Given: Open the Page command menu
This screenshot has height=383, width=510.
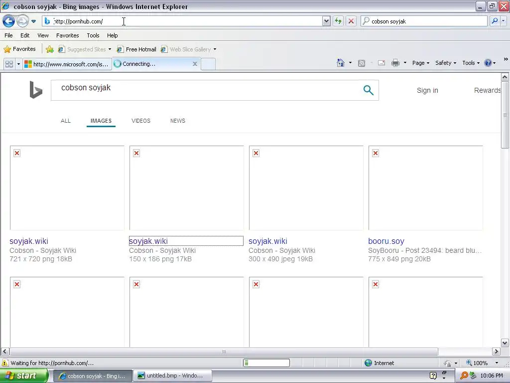Looking at the screenshot, I should click(x=420, y=63).
